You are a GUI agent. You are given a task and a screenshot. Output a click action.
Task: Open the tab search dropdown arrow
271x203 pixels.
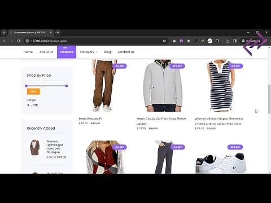(x=4, y=32)
